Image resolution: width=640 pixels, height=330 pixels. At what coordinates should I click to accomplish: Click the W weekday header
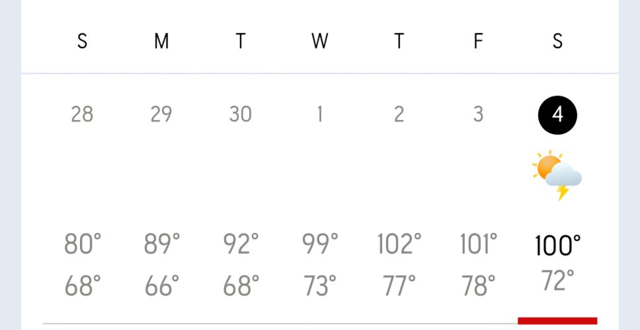coord(319,41)
